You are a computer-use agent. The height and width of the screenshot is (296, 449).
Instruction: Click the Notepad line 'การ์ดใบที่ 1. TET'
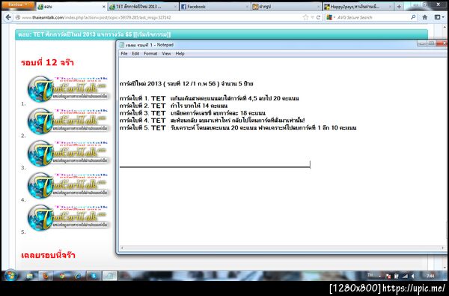click(209, 98)
